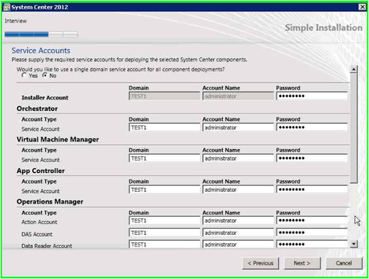The height and width of the screenshot is (279, 369).
Task: Click the Virtual Machine Manager heading
Action: (57, 139)
